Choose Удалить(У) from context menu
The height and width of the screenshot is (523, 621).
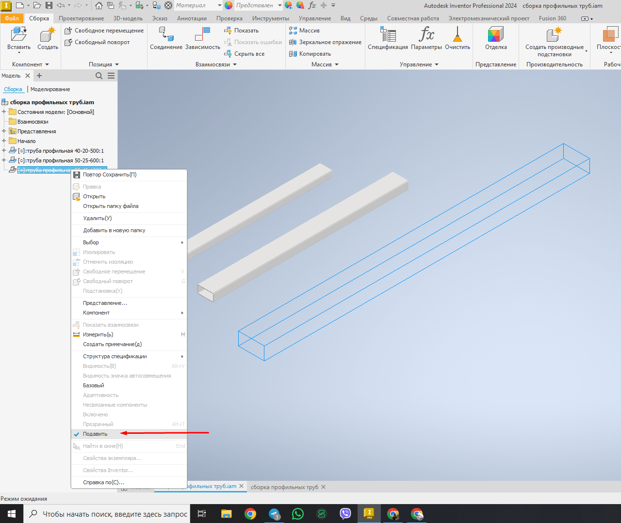click(129, 218)
